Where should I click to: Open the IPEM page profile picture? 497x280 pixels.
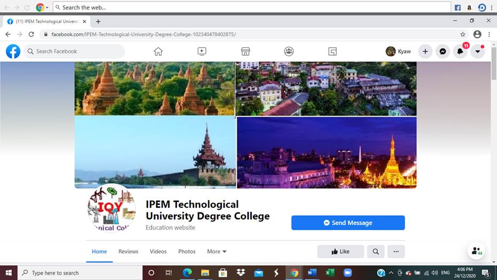pos(112,208)
